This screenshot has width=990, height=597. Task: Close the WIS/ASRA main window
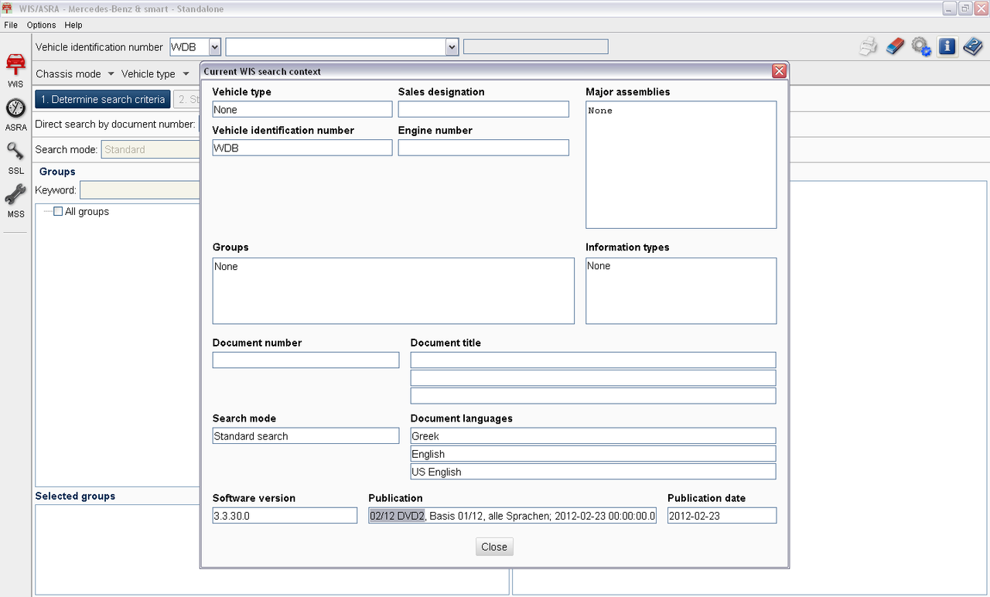click(x=981, y=9)
